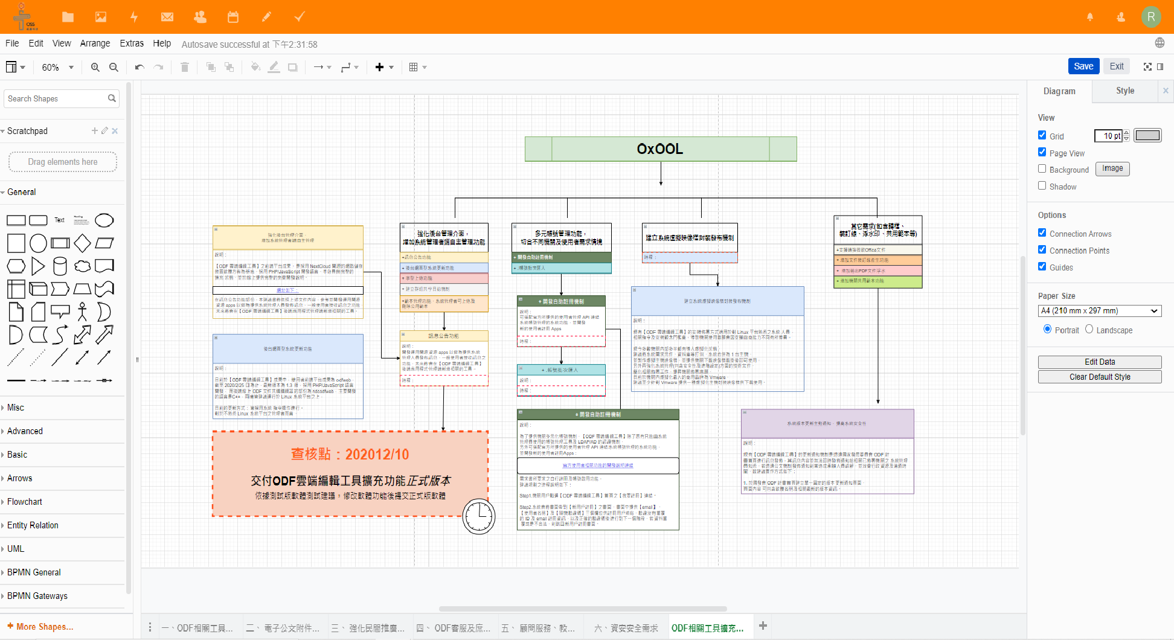Open the 60% zoom level dropdown
This screenshot has height=640, width=1174.
[57, 67]
